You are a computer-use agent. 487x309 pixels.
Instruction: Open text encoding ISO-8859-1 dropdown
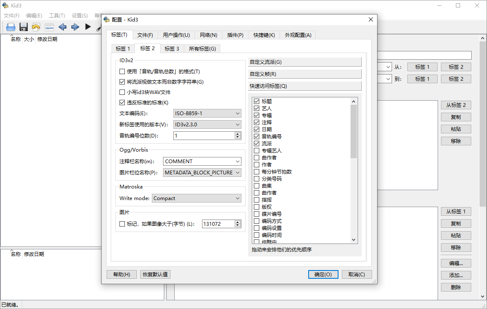[207, 113]
